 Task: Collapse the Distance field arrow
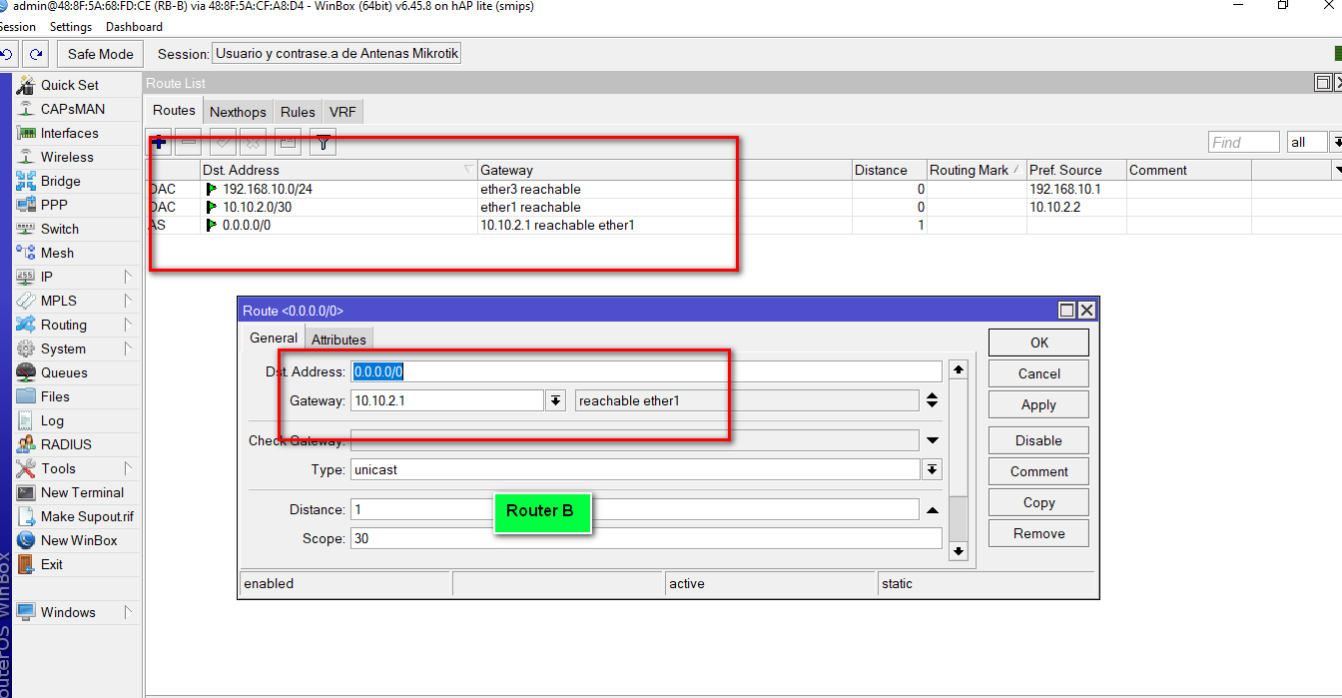coord(933,510)
